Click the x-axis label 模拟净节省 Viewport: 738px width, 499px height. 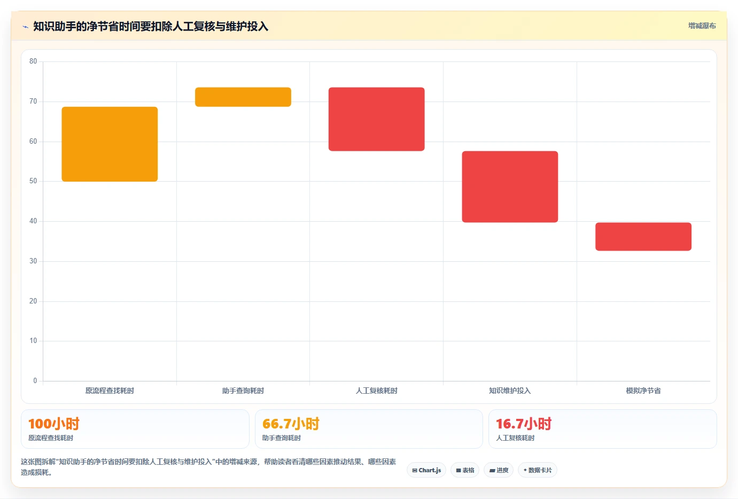(x=643, y=391)
